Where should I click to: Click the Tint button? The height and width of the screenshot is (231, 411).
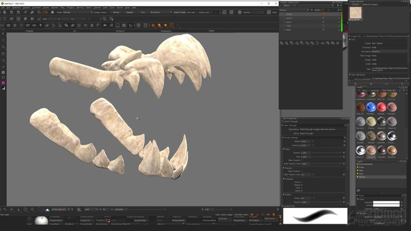[x=143, y=12]
